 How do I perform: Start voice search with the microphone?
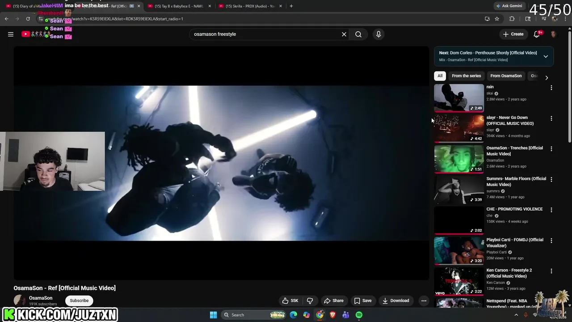pyautogui.click(x=379, y=34)
